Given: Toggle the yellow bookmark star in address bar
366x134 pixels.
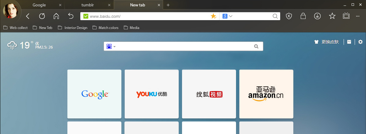Looking at the screenshot, I should coord(213,16).
